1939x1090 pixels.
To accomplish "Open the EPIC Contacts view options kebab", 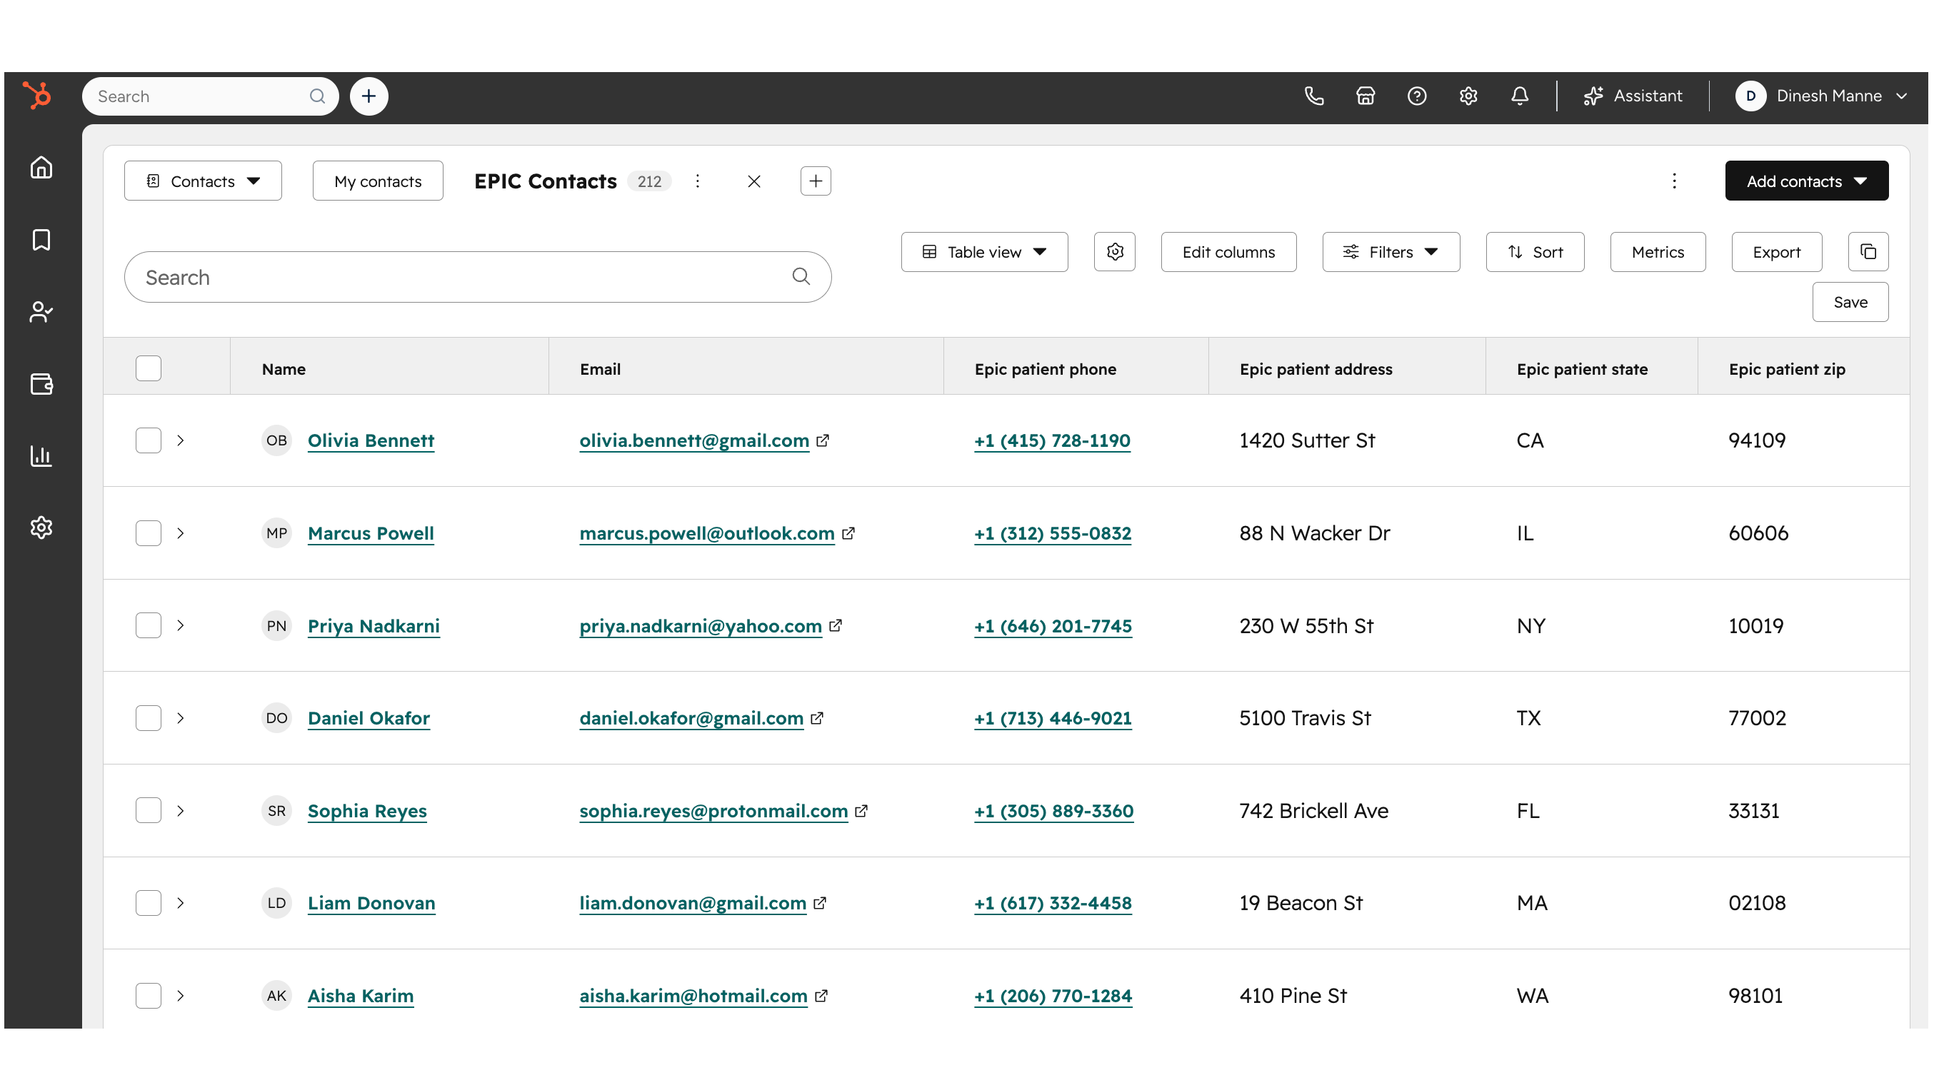I will click(698, 181).
